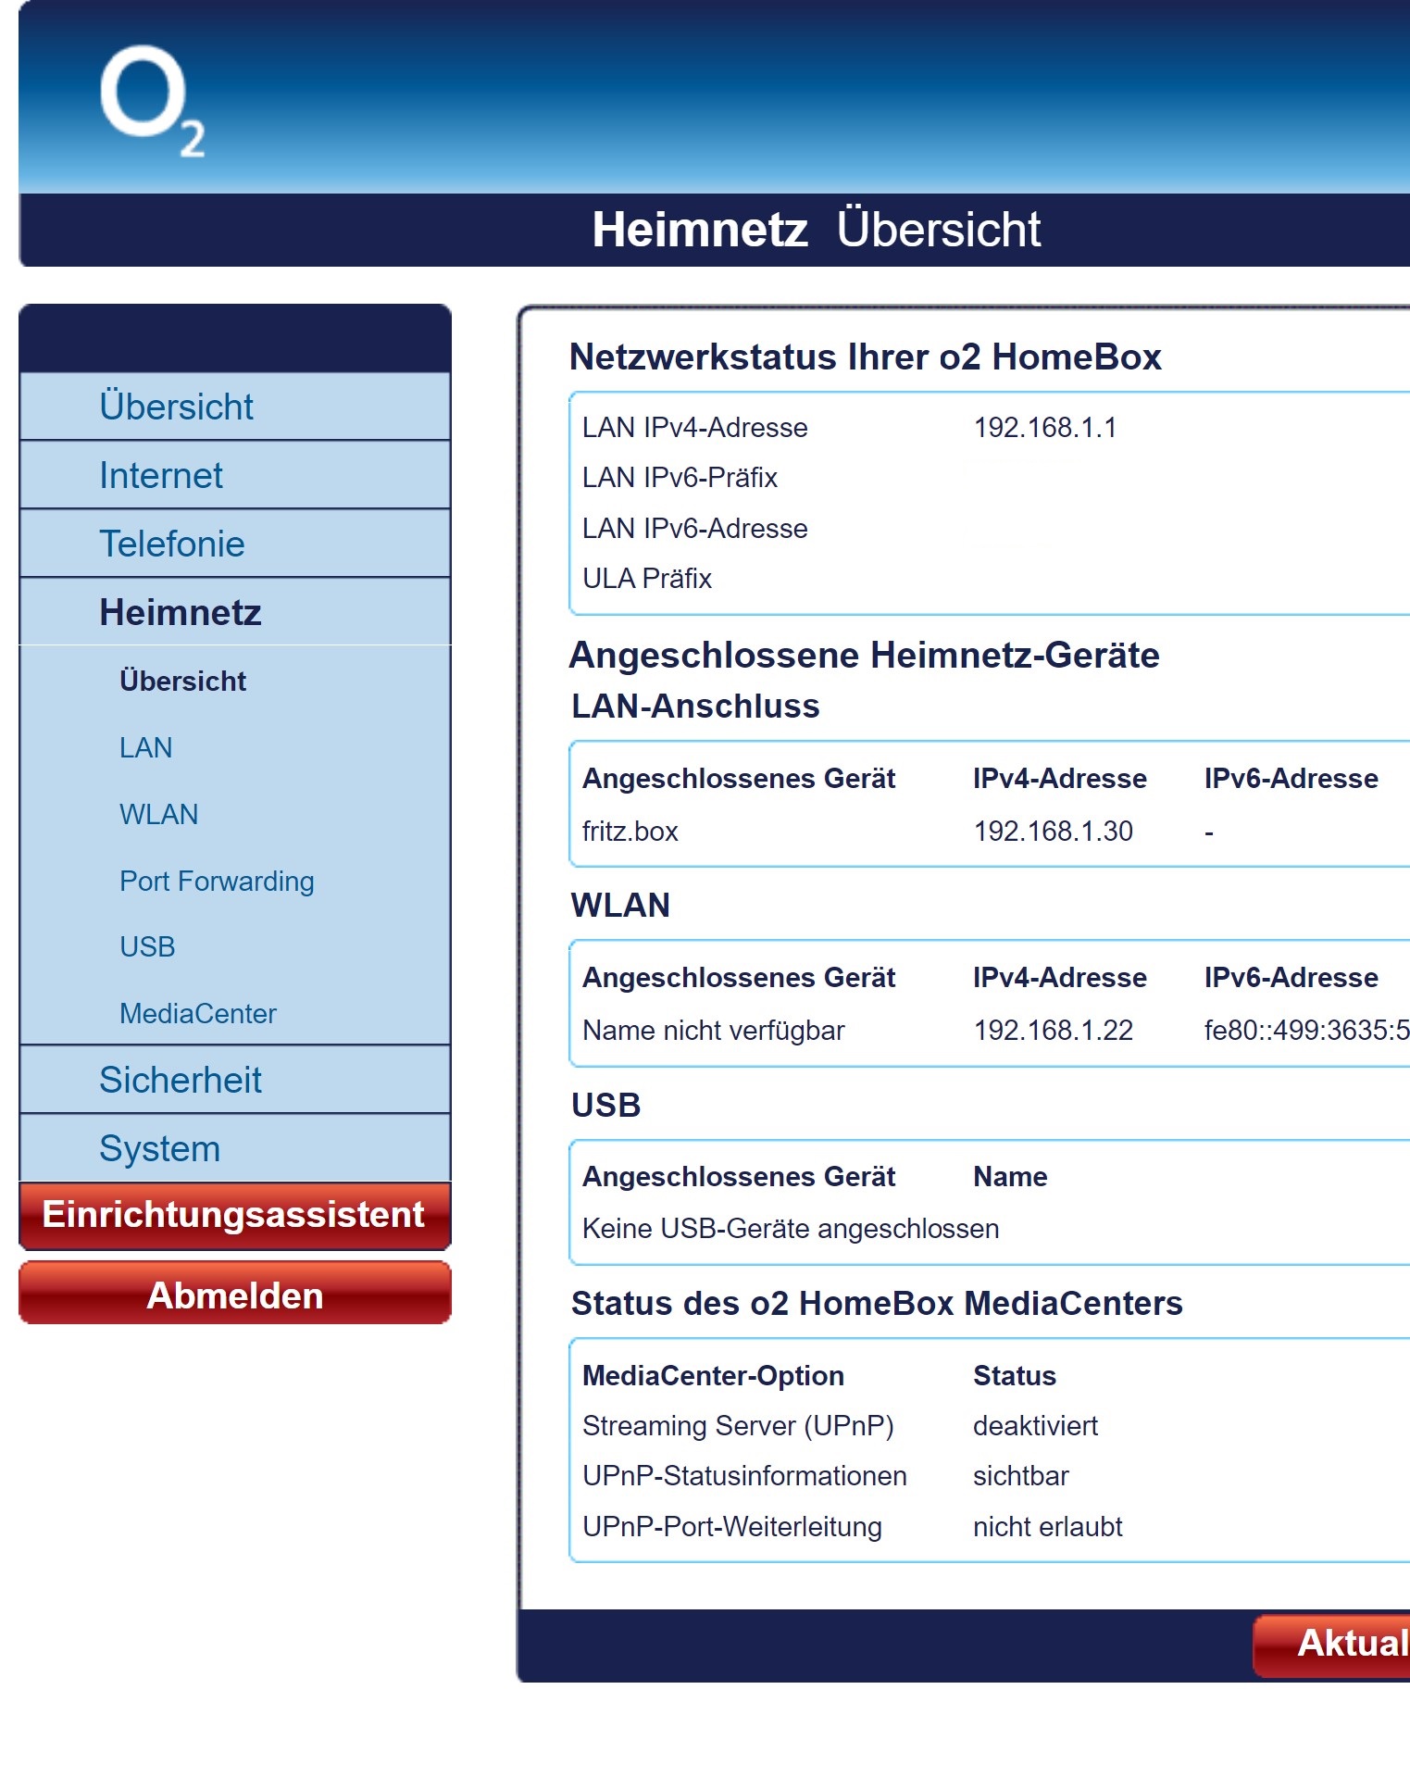Open the System menu section
The height and width of the screenshot is (1777, 1410).
coord(234,1148)
